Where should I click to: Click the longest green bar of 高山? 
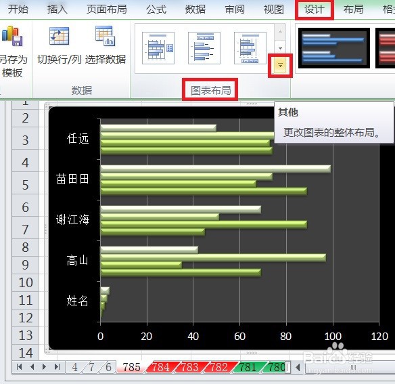click(x=213, y=257)
